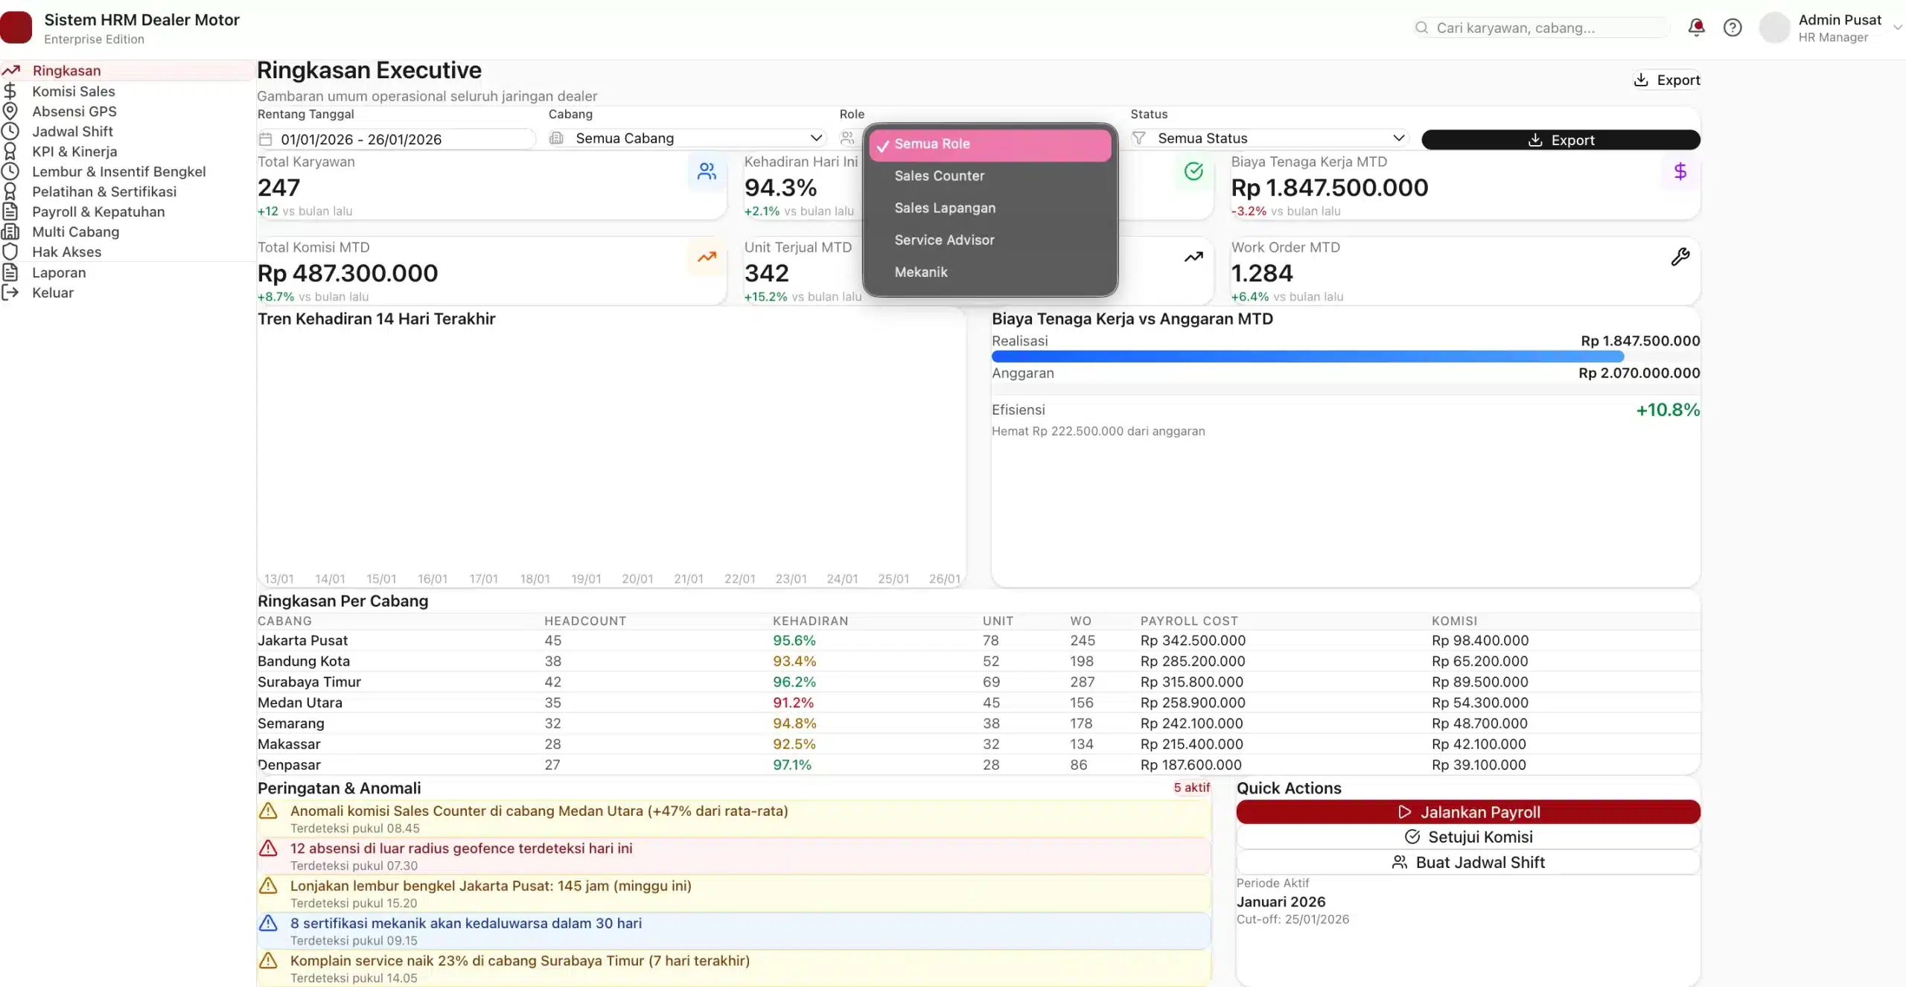The height and width of the screenshot is (987, 1906).
Task: Click the Keluar logout icon in sidebar
Action: [10, 292]
